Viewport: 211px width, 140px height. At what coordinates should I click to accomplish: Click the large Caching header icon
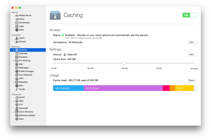pyautogui.click(x=55, y=15)
